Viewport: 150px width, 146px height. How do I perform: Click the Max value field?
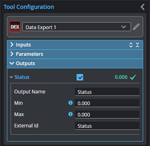pyautogui.click(x=107, y=114)
